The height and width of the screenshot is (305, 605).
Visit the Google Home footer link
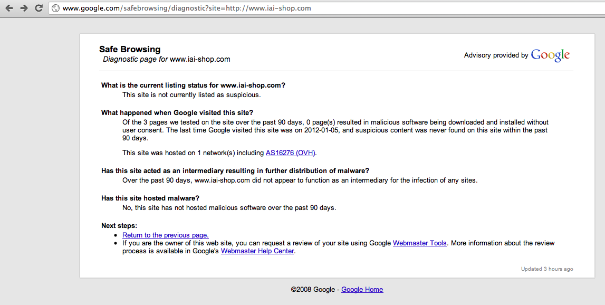(362, 290)
